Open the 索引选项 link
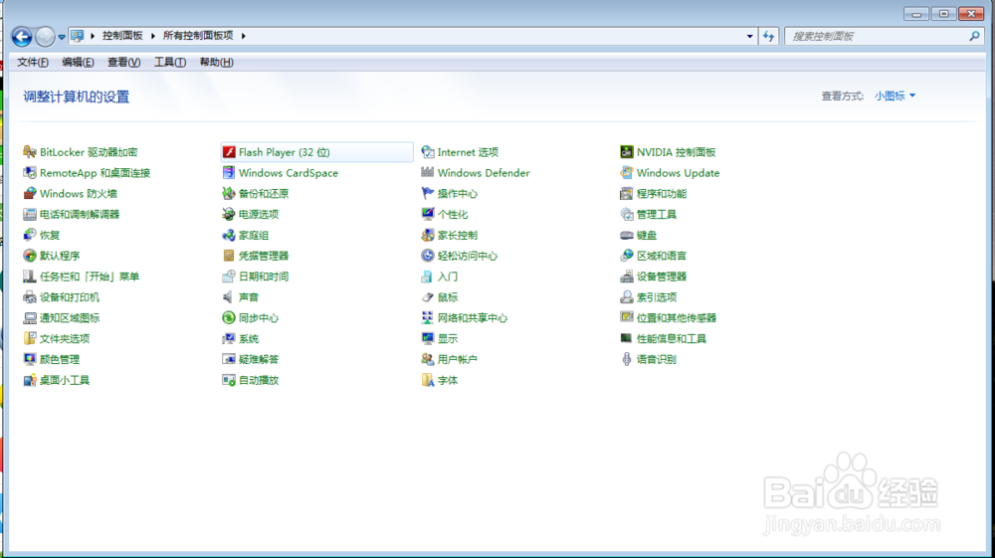995x558 pixels. point(657,297)
